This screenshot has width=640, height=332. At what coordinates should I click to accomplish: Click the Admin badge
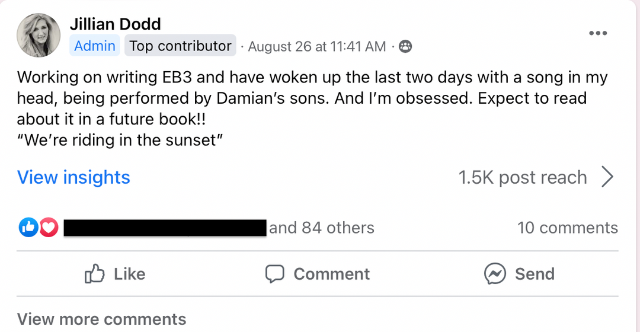click(x=95, y=46)
